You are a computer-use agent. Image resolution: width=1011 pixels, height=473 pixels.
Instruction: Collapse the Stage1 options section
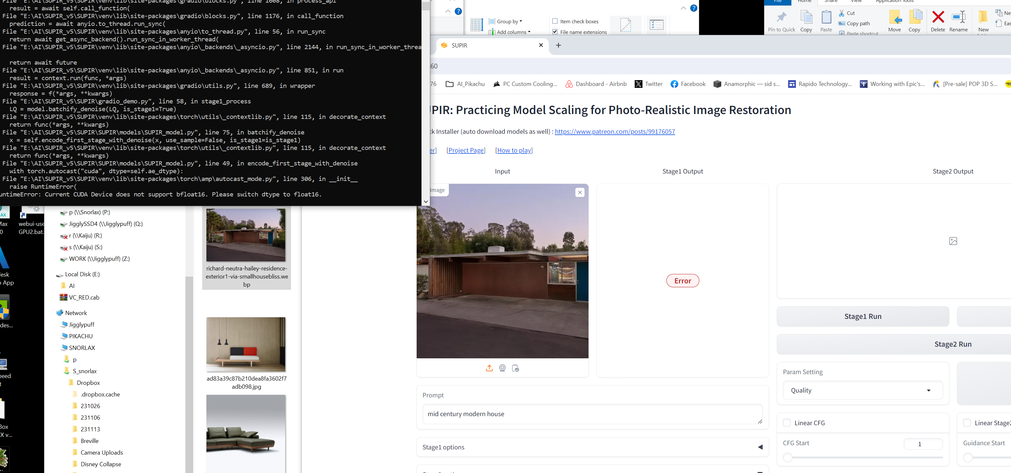tap(760, 447)
